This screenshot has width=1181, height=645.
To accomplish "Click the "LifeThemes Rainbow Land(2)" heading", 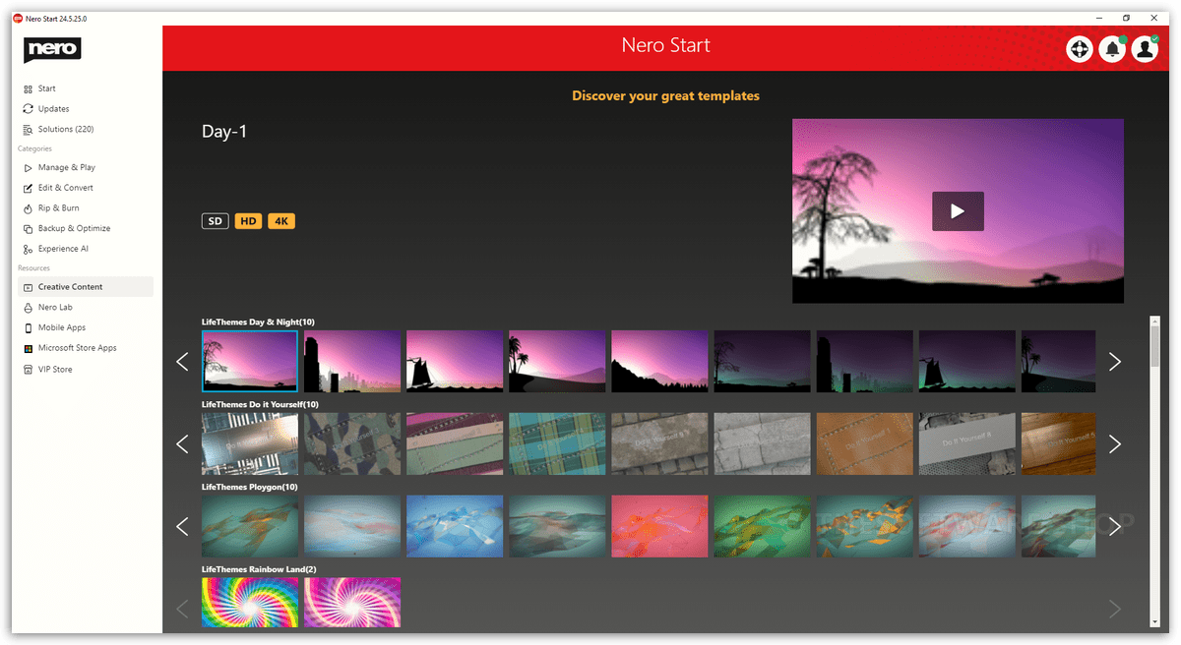I will pos(260,570).
